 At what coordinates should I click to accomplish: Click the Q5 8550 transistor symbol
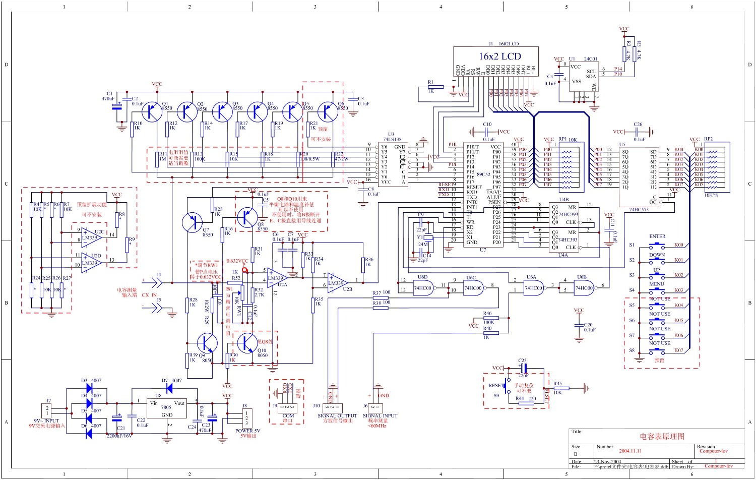tap(293, 111)
